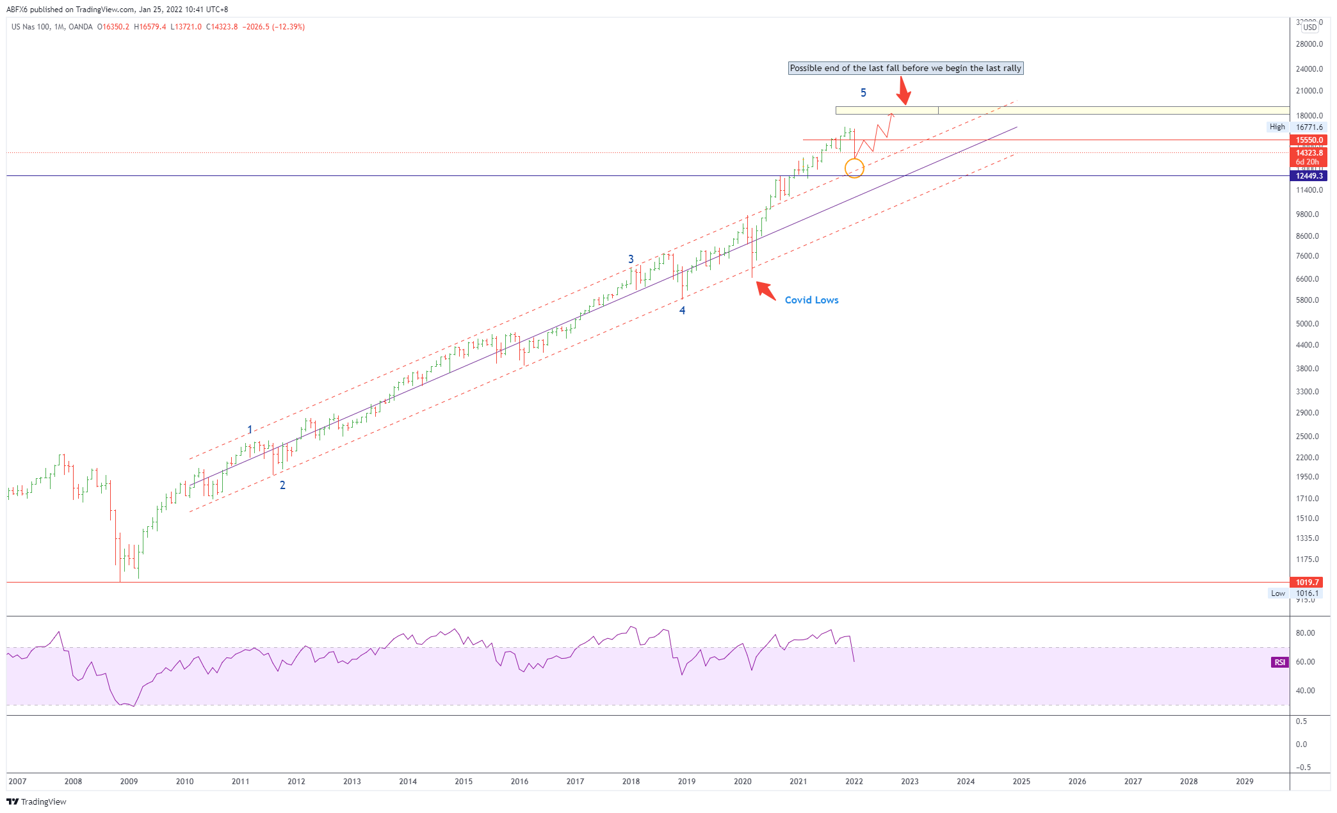Viewport: 1337px width, 813px height.
Task: Select the 'US Nas 100, 1M, OANDA' symbol title
Action: (x=52, y=27)
